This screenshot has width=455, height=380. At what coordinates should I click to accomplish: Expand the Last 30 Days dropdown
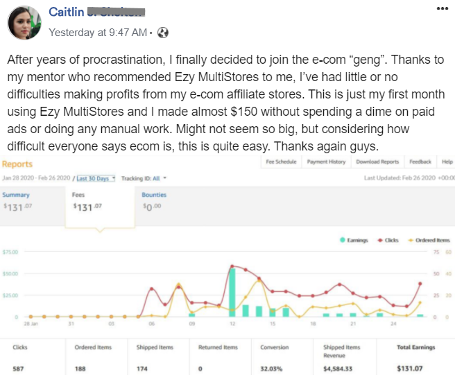pos(96,179)
